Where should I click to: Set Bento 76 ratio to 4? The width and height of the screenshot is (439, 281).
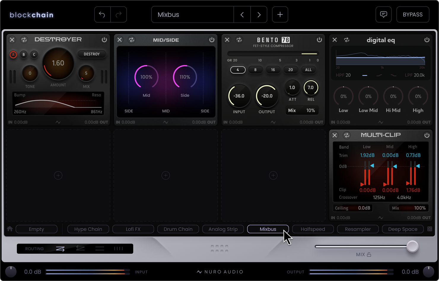point(238,70)
